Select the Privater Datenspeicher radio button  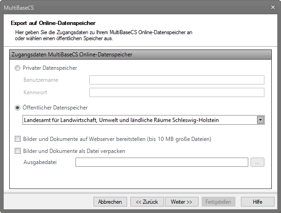click(18, 68)
